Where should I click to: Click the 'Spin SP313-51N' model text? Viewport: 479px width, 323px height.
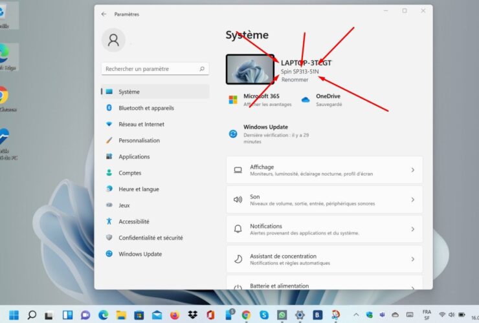tap(300, 71)
